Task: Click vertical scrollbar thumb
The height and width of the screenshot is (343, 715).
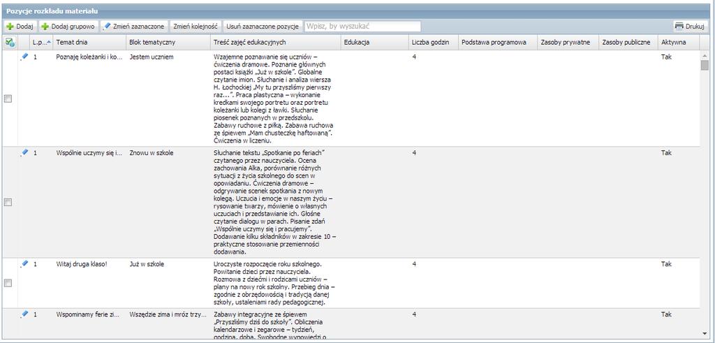Action: pos(705,65)
